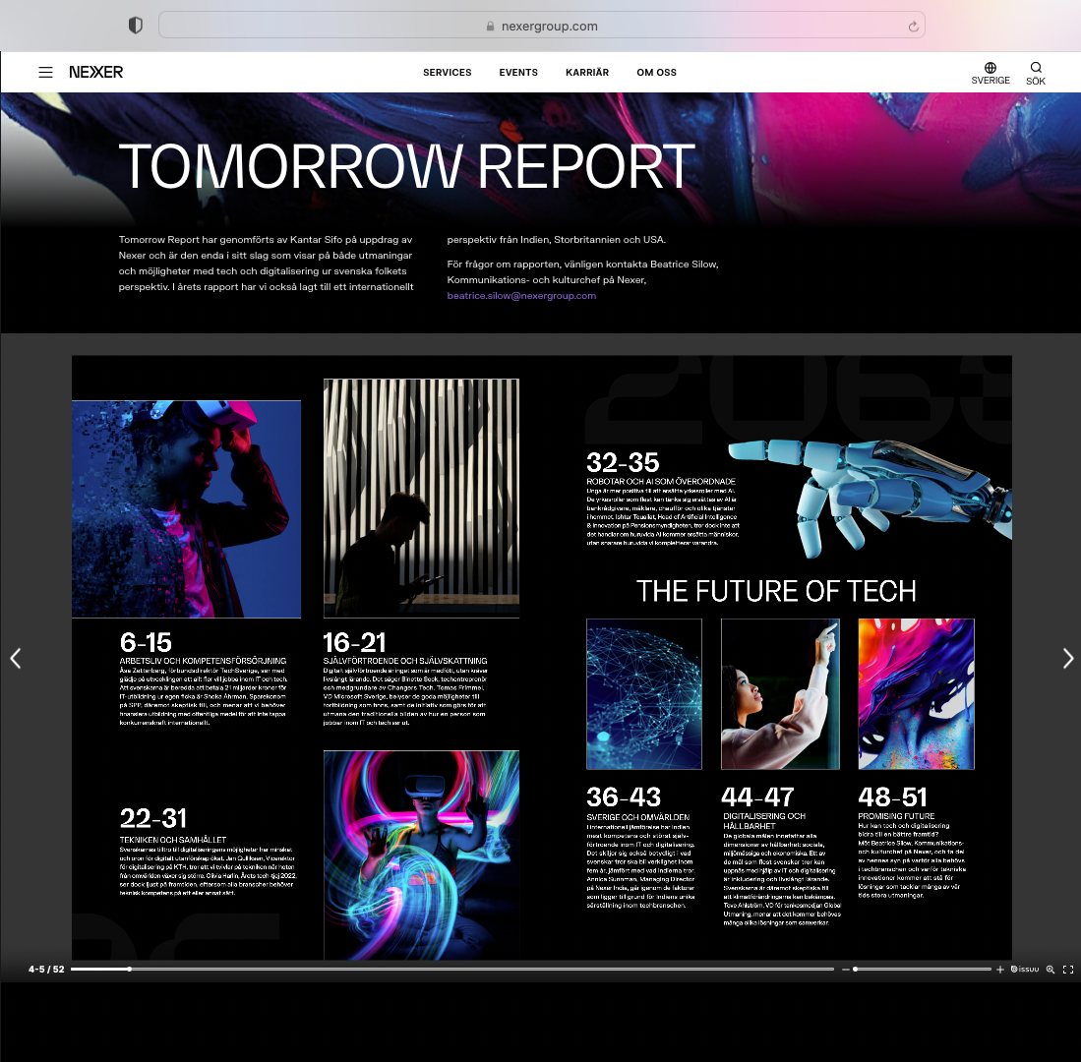Click the zoom slider handle
Viewport: 1081px width, 1062px height.
click(855, 969)
